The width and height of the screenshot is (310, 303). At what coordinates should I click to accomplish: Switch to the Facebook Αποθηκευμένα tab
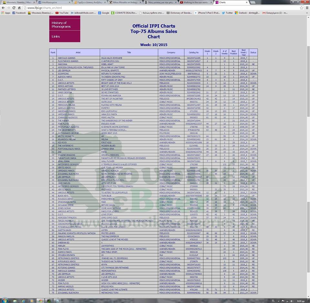54,2
